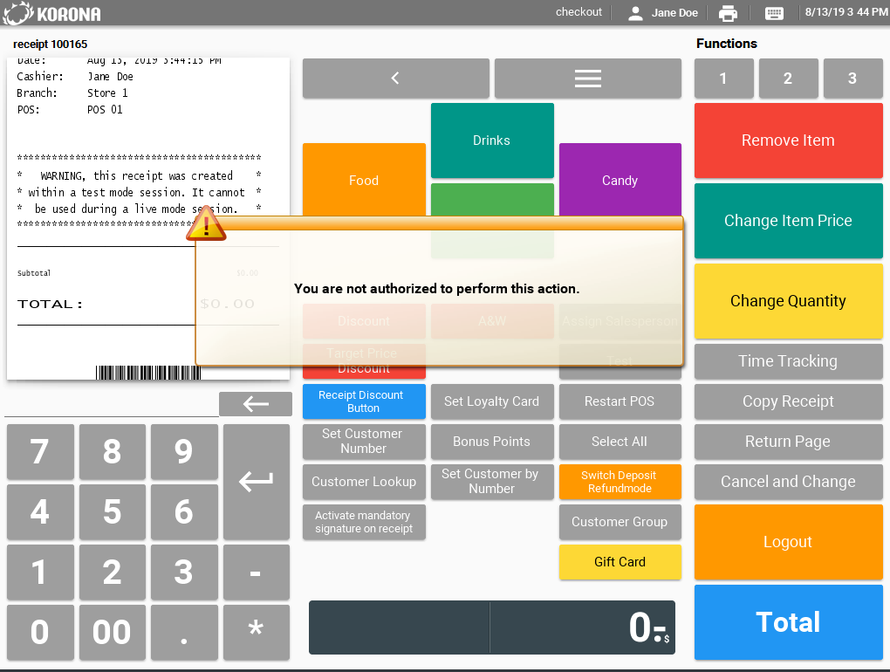The height and width of the screenshot is (672, 890).
Task: Toggle Switch Deposit Refundmode
Action: tap(620, 481)
